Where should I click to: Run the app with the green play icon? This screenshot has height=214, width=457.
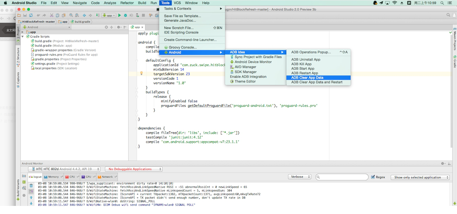[120, 15]
